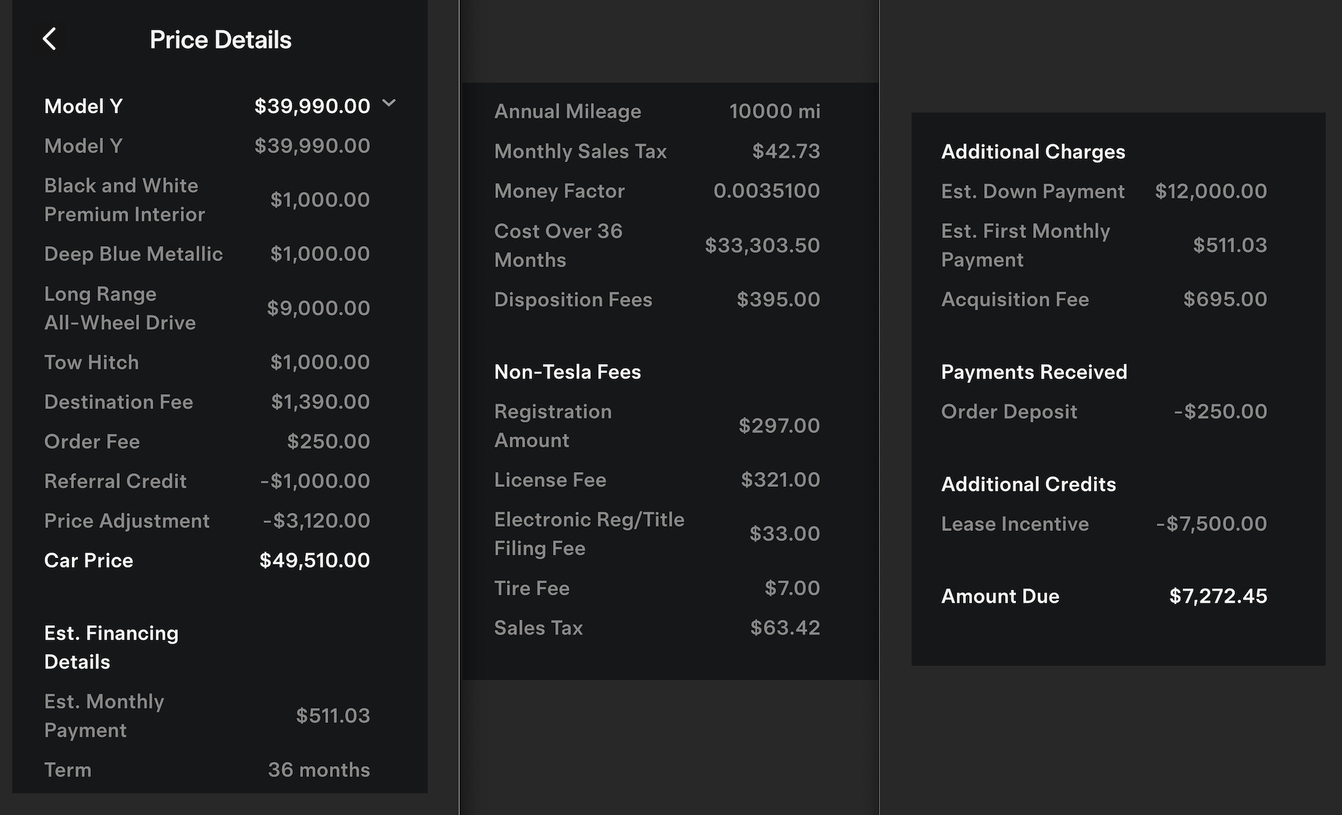The image size is (1342, 815).
Task: Select the Est. Monthly Payment label
Action: (x=104, y=715)
